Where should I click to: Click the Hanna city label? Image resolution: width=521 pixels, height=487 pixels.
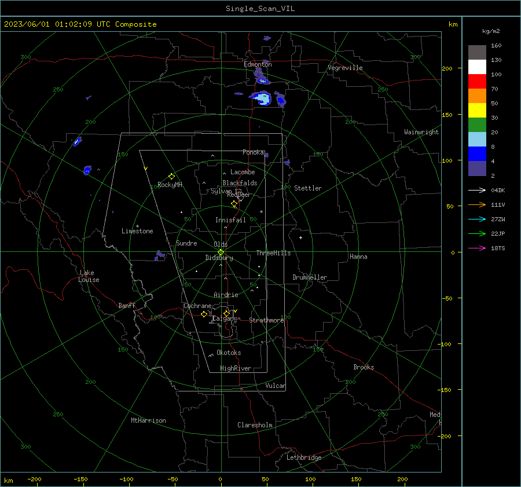point(358,257)
